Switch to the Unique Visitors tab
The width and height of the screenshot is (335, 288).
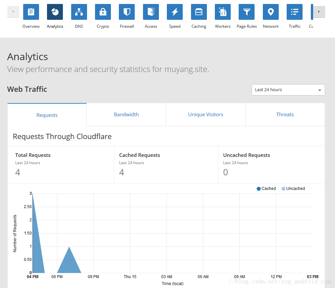click(206, 115)
